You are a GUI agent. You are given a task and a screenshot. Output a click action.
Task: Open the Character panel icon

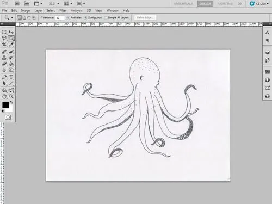coord(267,33)
